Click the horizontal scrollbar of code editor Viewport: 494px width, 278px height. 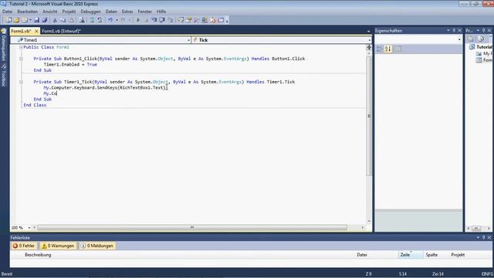[x=192, y=227]
